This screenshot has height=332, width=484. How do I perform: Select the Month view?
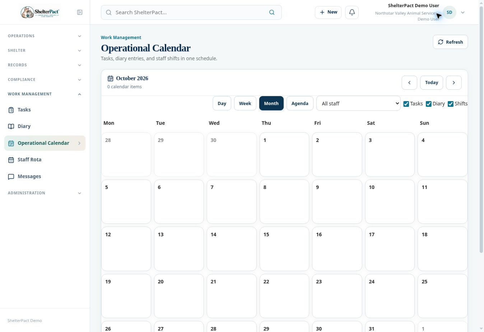(x=271, y=103)
